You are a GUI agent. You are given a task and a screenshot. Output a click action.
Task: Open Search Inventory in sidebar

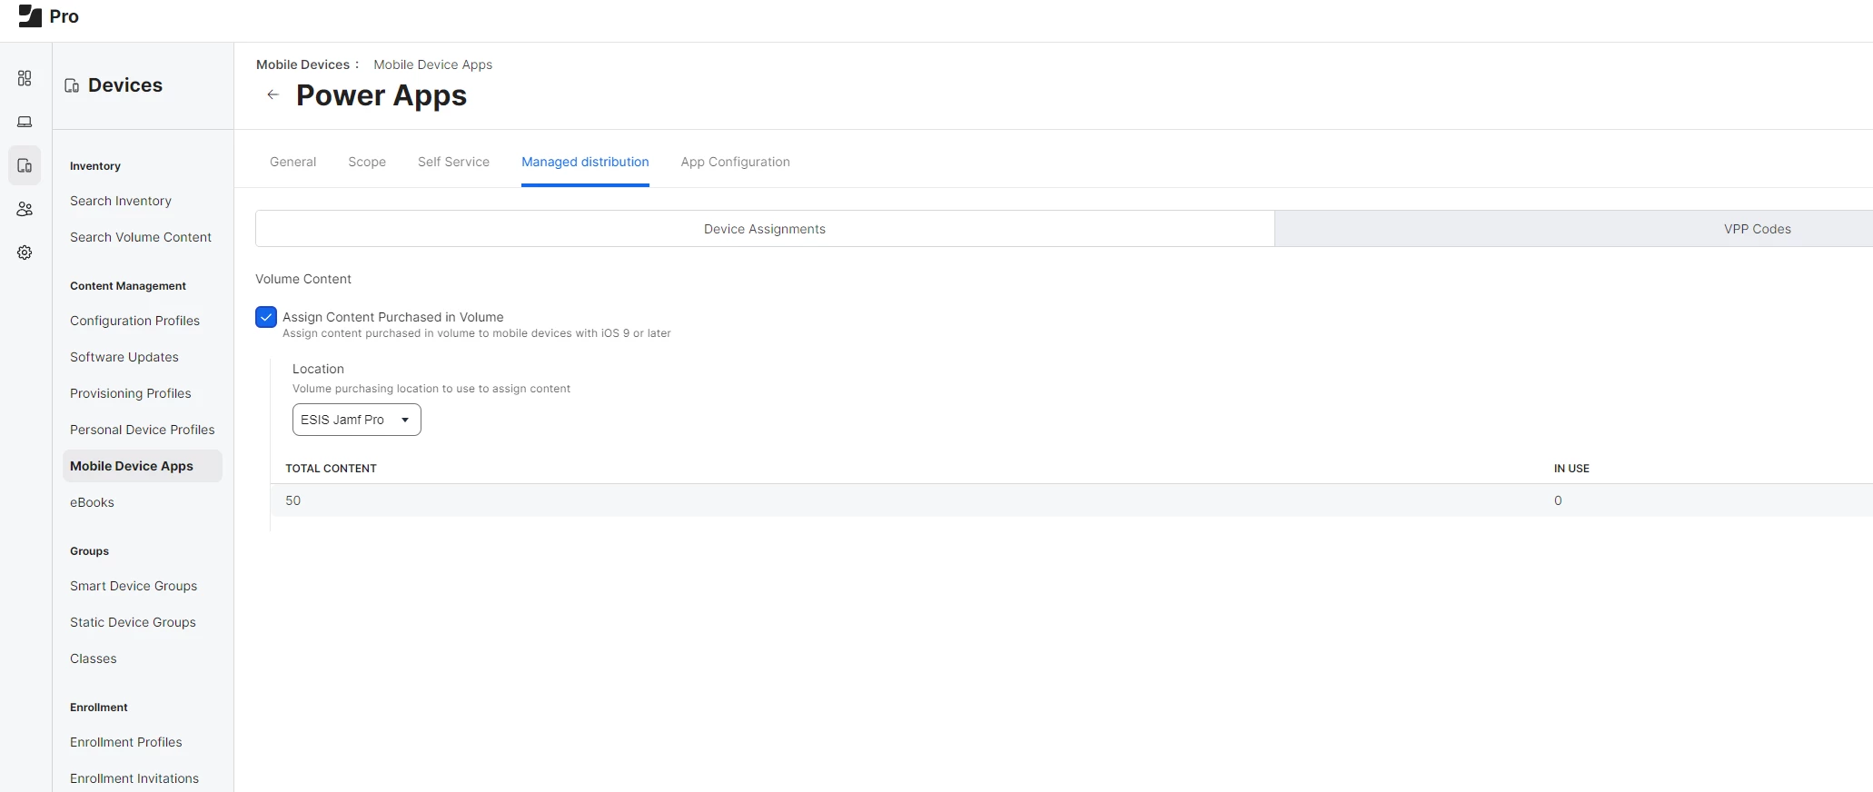[121, 201]
